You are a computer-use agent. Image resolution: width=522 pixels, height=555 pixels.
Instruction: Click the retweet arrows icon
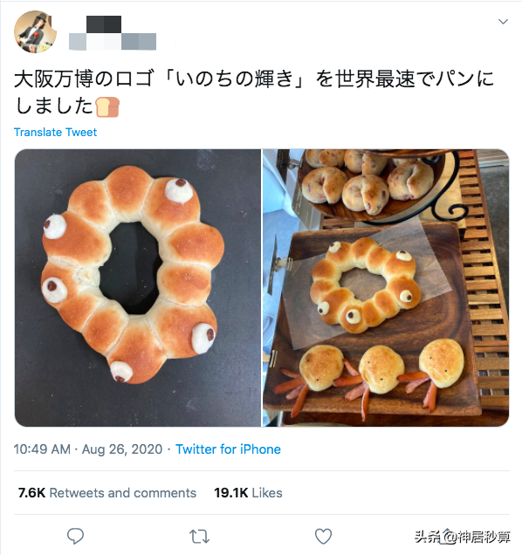point(199,537)
